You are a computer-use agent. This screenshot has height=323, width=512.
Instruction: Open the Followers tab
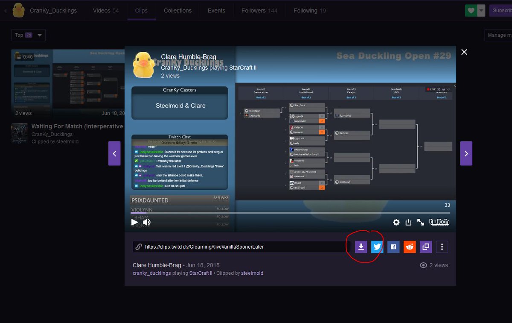259,10
